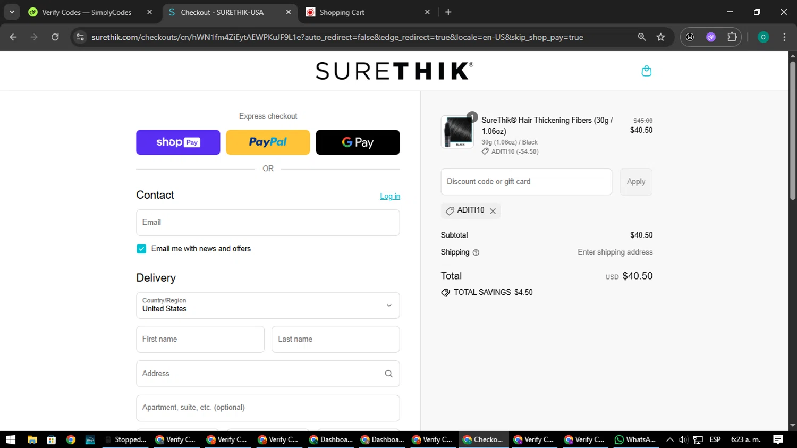Open the Stopped... taskbar window

click(x=125, y=439)
